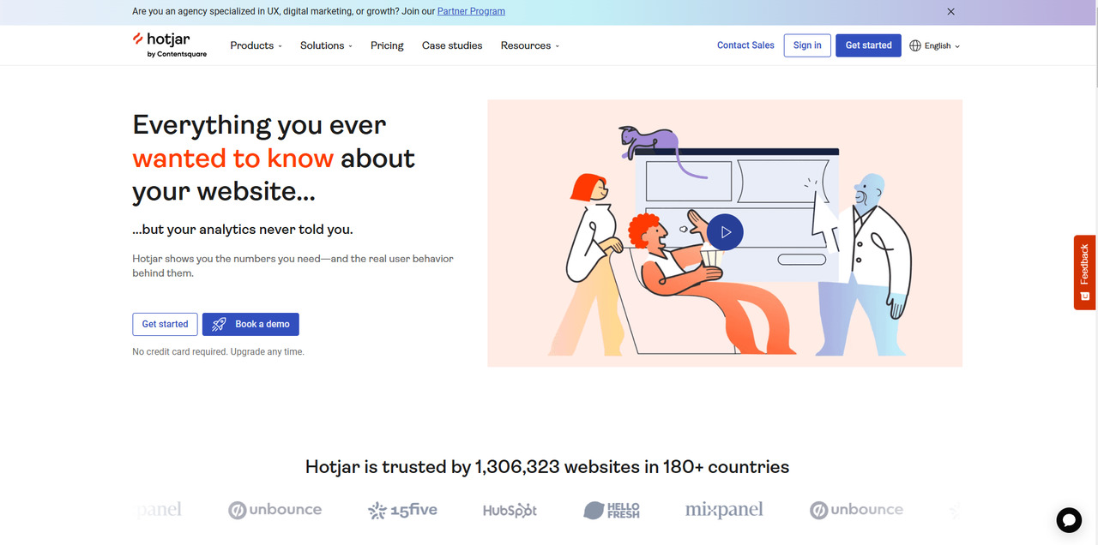Play the hero illustration video

click(726, 232)
